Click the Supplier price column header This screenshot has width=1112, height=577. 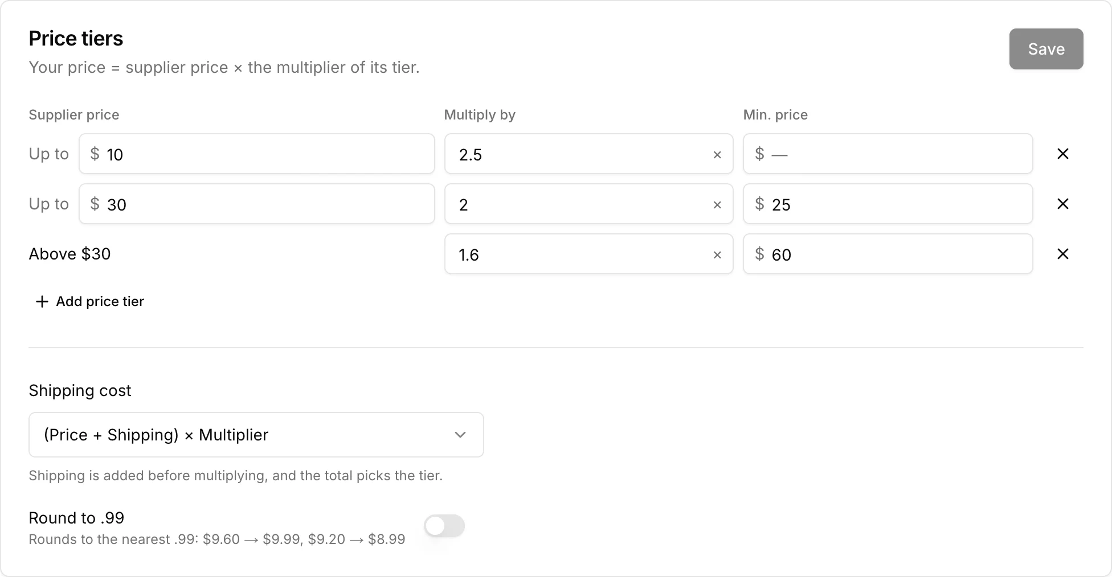[74, 115]
